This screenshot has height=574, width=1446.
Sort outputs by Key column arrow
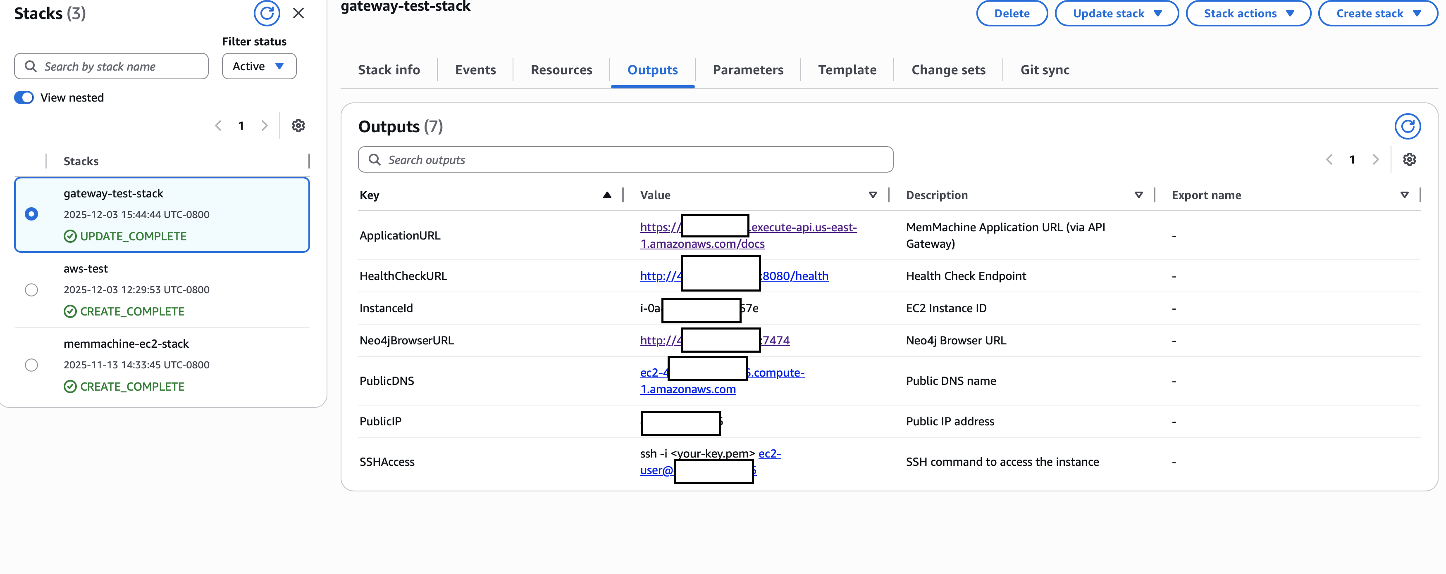607,195
